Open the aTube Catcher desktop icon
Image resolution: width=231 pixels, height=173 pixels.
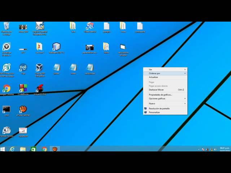pos(23,109)
